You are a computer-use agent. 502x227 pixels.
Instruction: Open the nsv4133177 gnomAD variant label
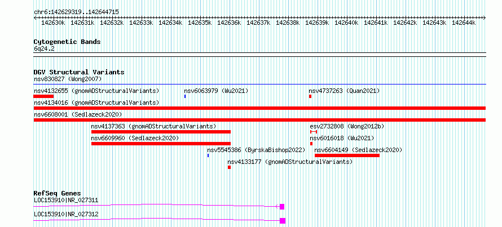(x=290, y=162)
